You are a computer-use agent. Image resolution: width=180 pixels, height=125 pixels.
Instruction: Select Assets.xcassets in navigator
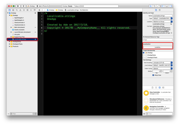(x=19, y=30)
